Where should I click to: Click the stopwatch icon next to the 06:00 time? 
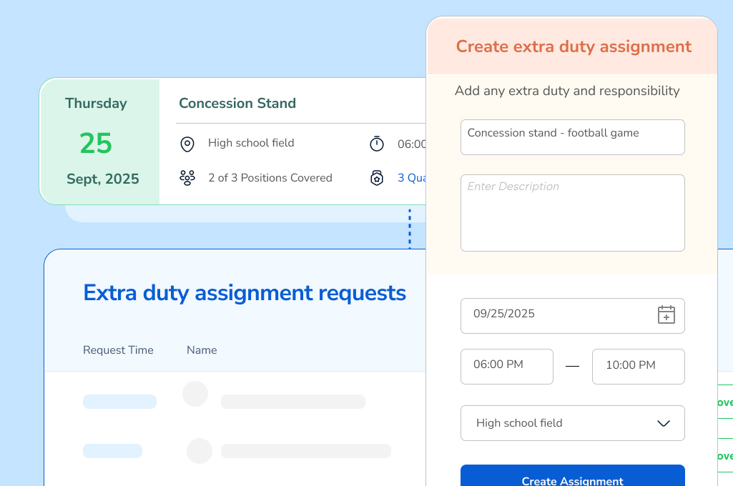click(377, 144)
